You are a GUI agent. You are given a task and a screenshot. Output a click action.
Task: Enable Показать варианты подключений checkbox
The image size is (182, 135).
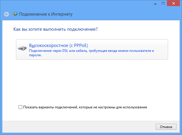pos(20,107)
